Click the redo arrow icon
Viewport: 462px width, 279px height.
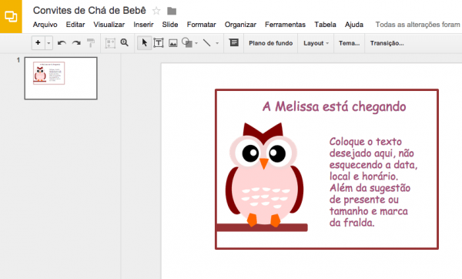coord(76,43)
